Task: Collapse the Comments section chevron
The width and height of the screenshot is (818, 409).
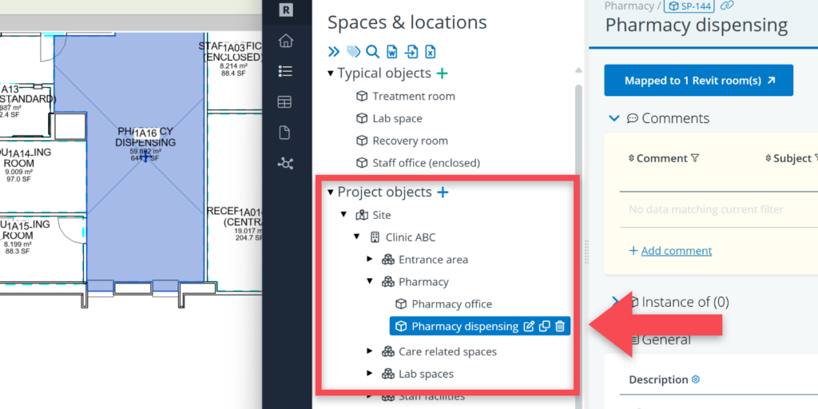Action: pyautogui.click(x=613, y=118)
